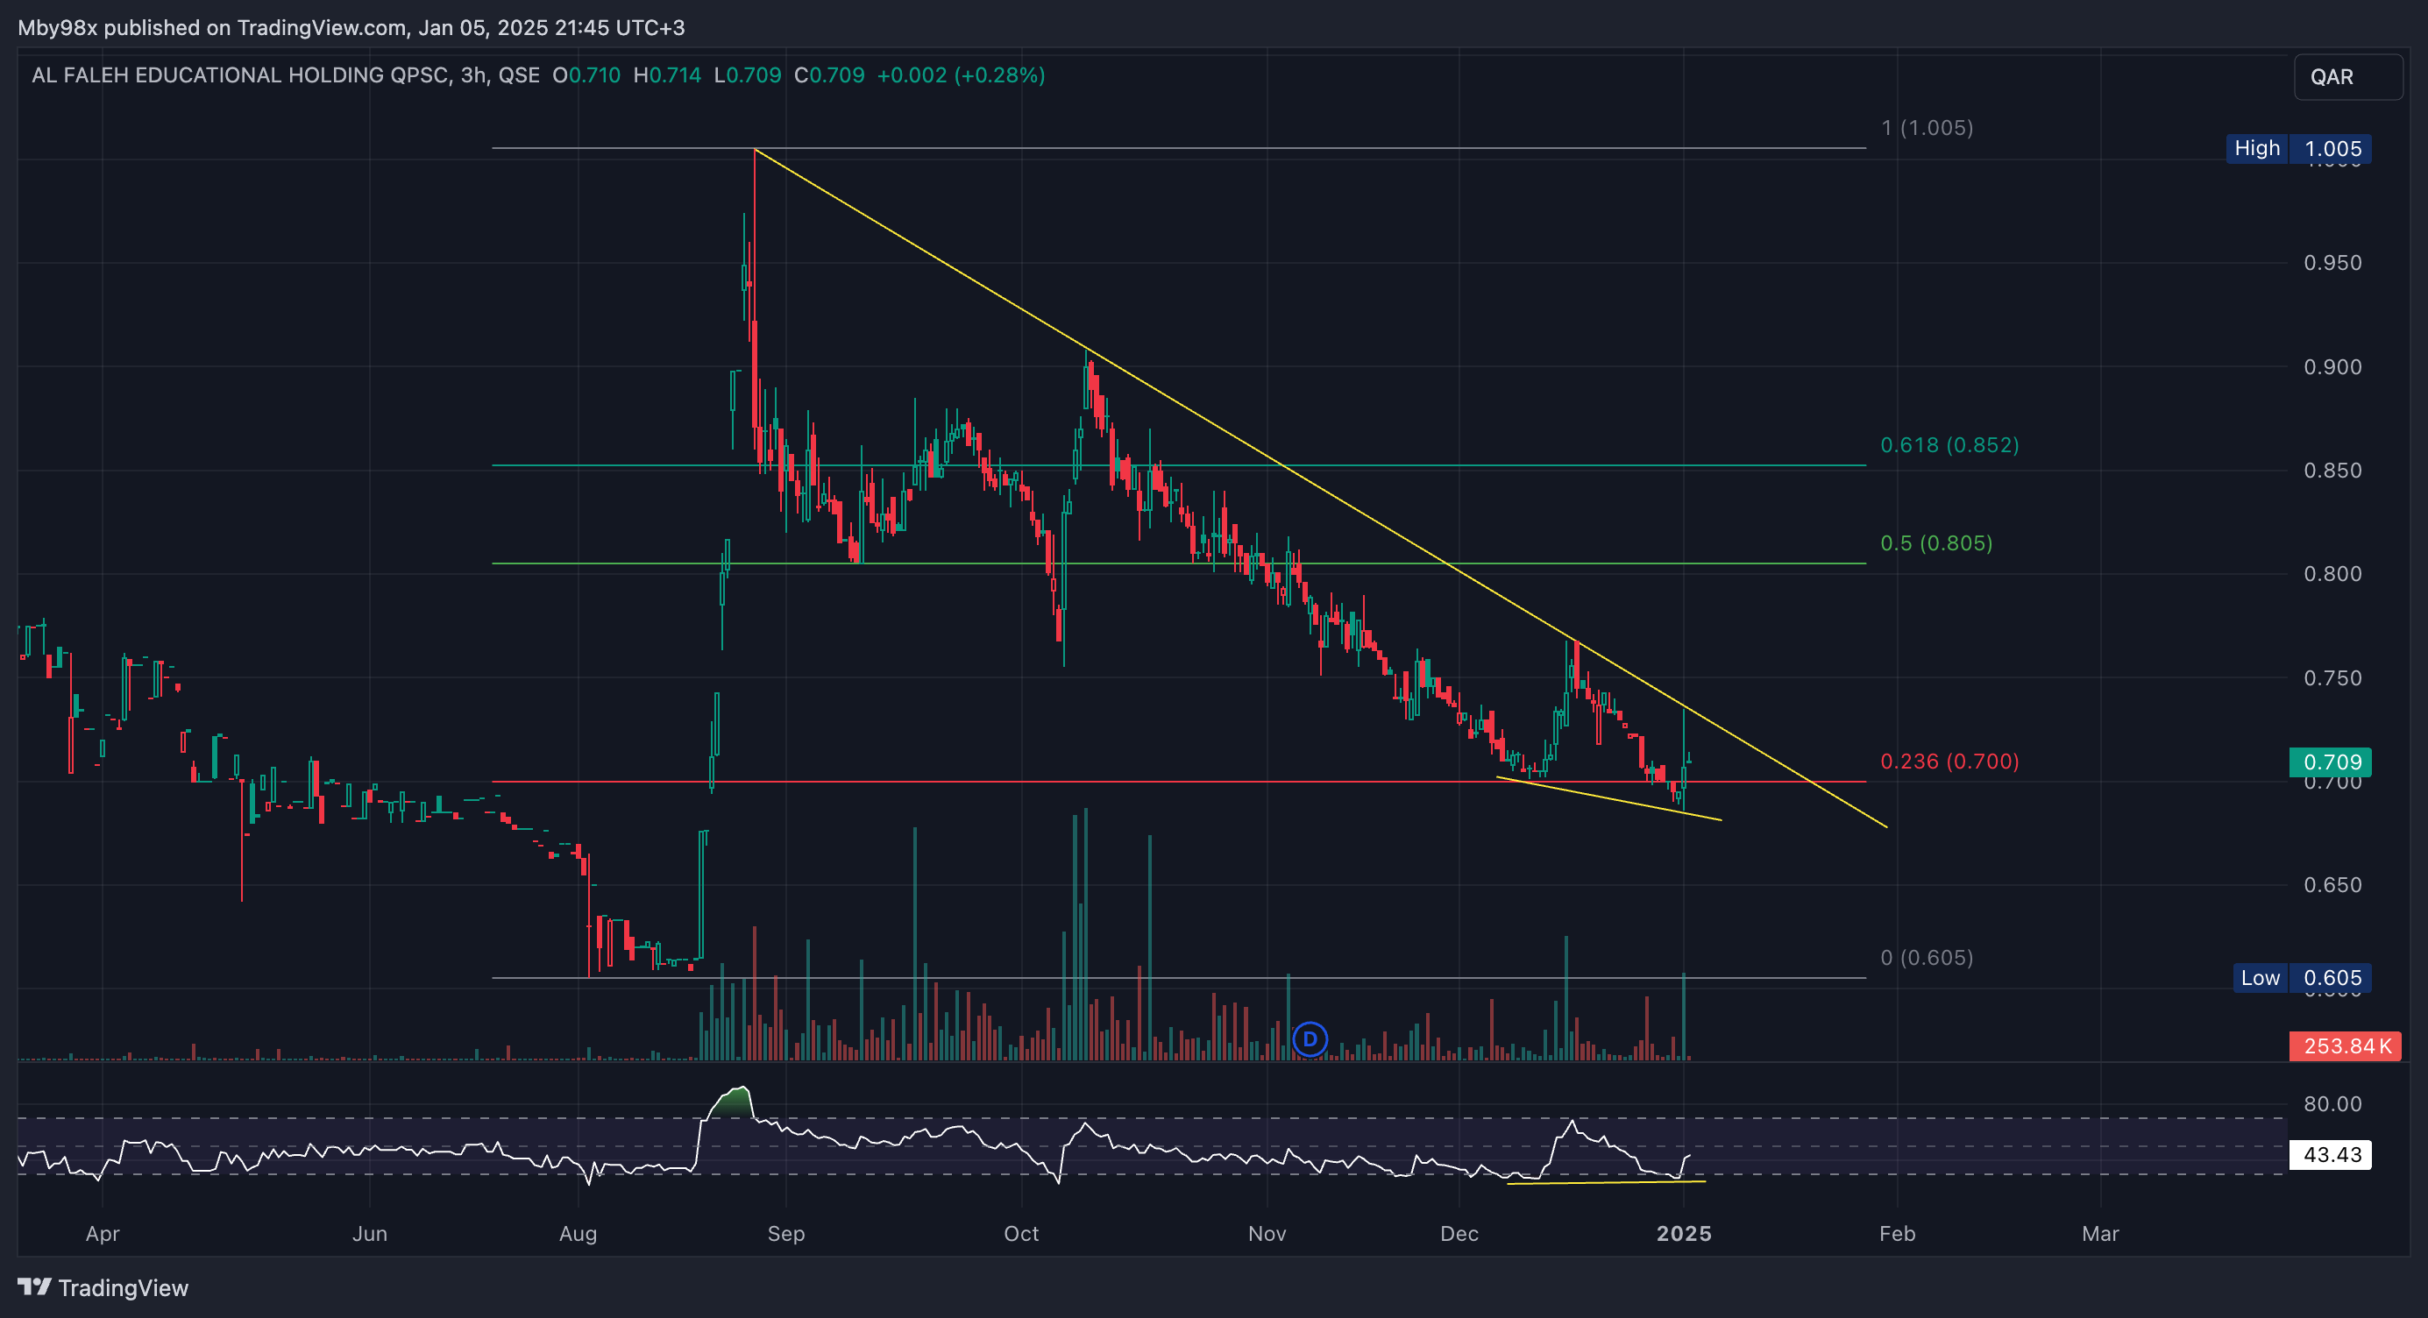
Task: Click the 80.00 RSI scale label
Action: tap(2332, 1103)
